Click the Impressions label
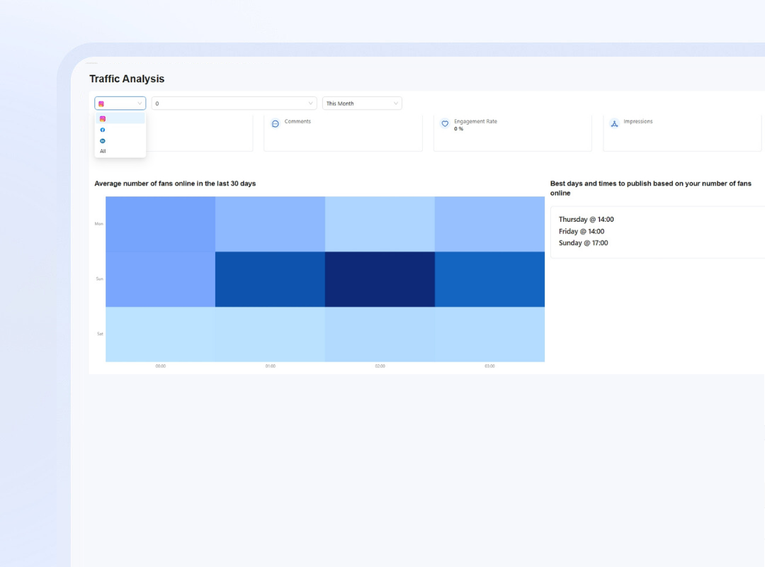Viewport: 765px width, 567px height. coord(638,122)
